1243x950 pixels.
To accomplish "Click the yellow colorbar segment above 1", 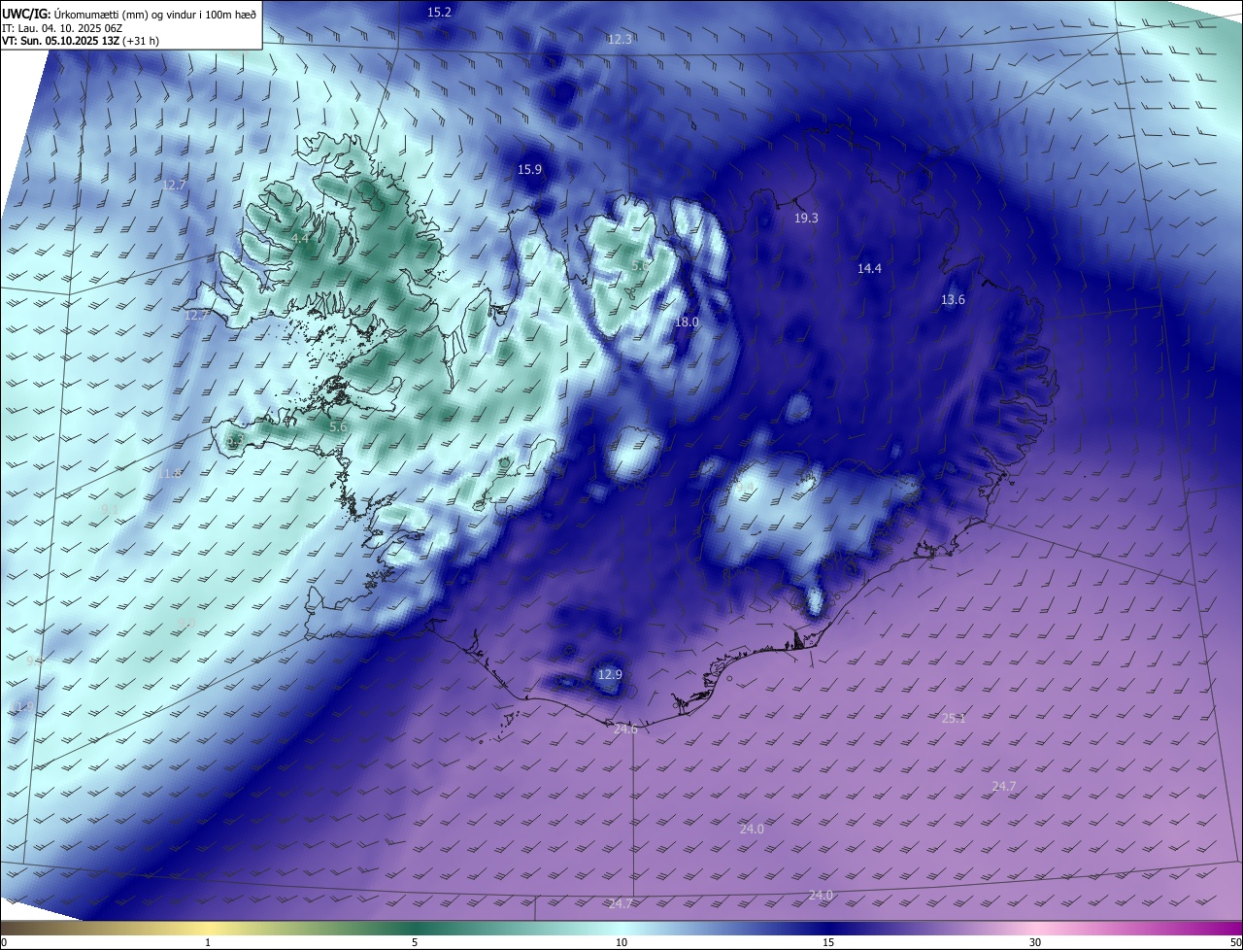I will [x=208, y=929].
